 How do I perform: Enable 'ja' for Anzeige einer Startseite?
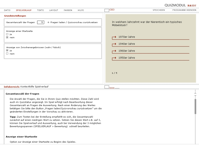(x=7, y=34)
